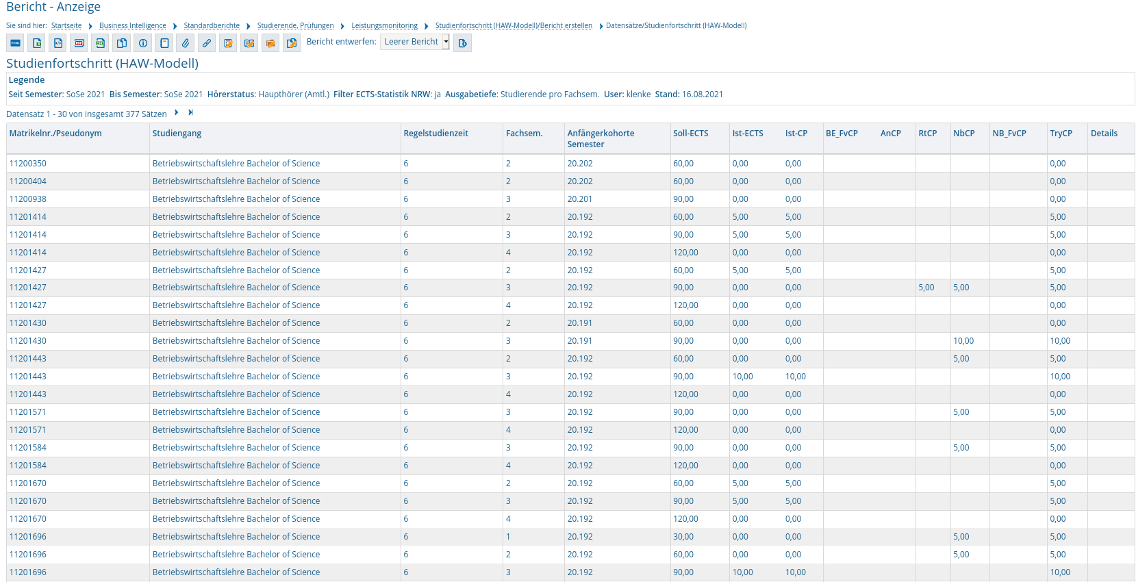Export report as CSV icon
The image size is (1136, 582).
(x=100, y=43)
